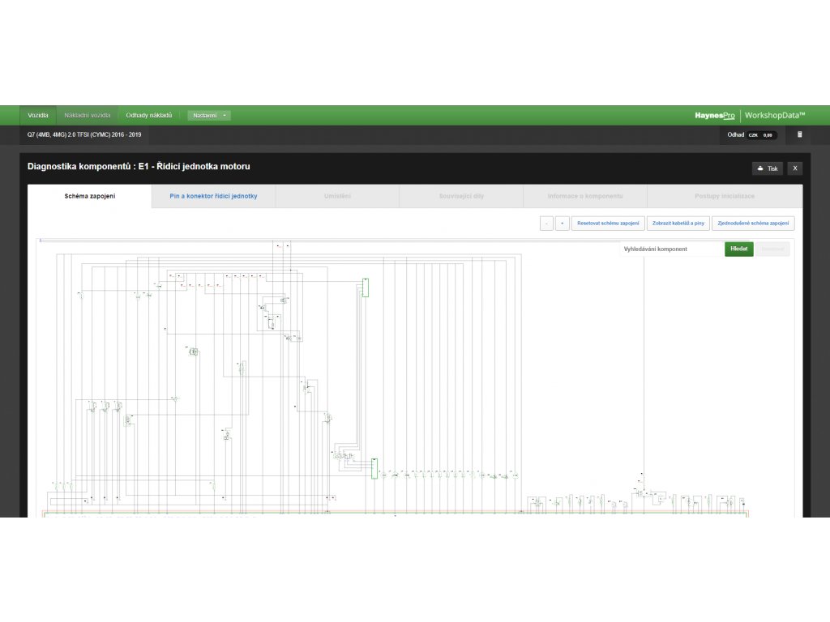
Task: Click the green Hledat search button
Action: click(739, 249)
